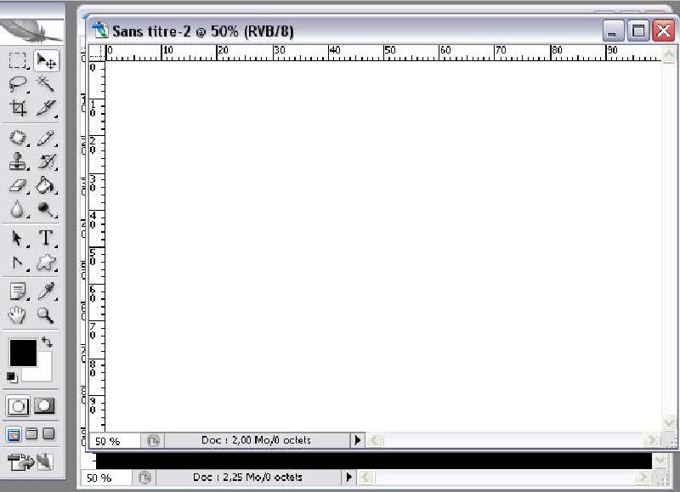Image resolution: width=680 pixels, height=492 pixels.
Task: Open status bar menu arrow in Sans titre-2
Action: pos(358,440)
